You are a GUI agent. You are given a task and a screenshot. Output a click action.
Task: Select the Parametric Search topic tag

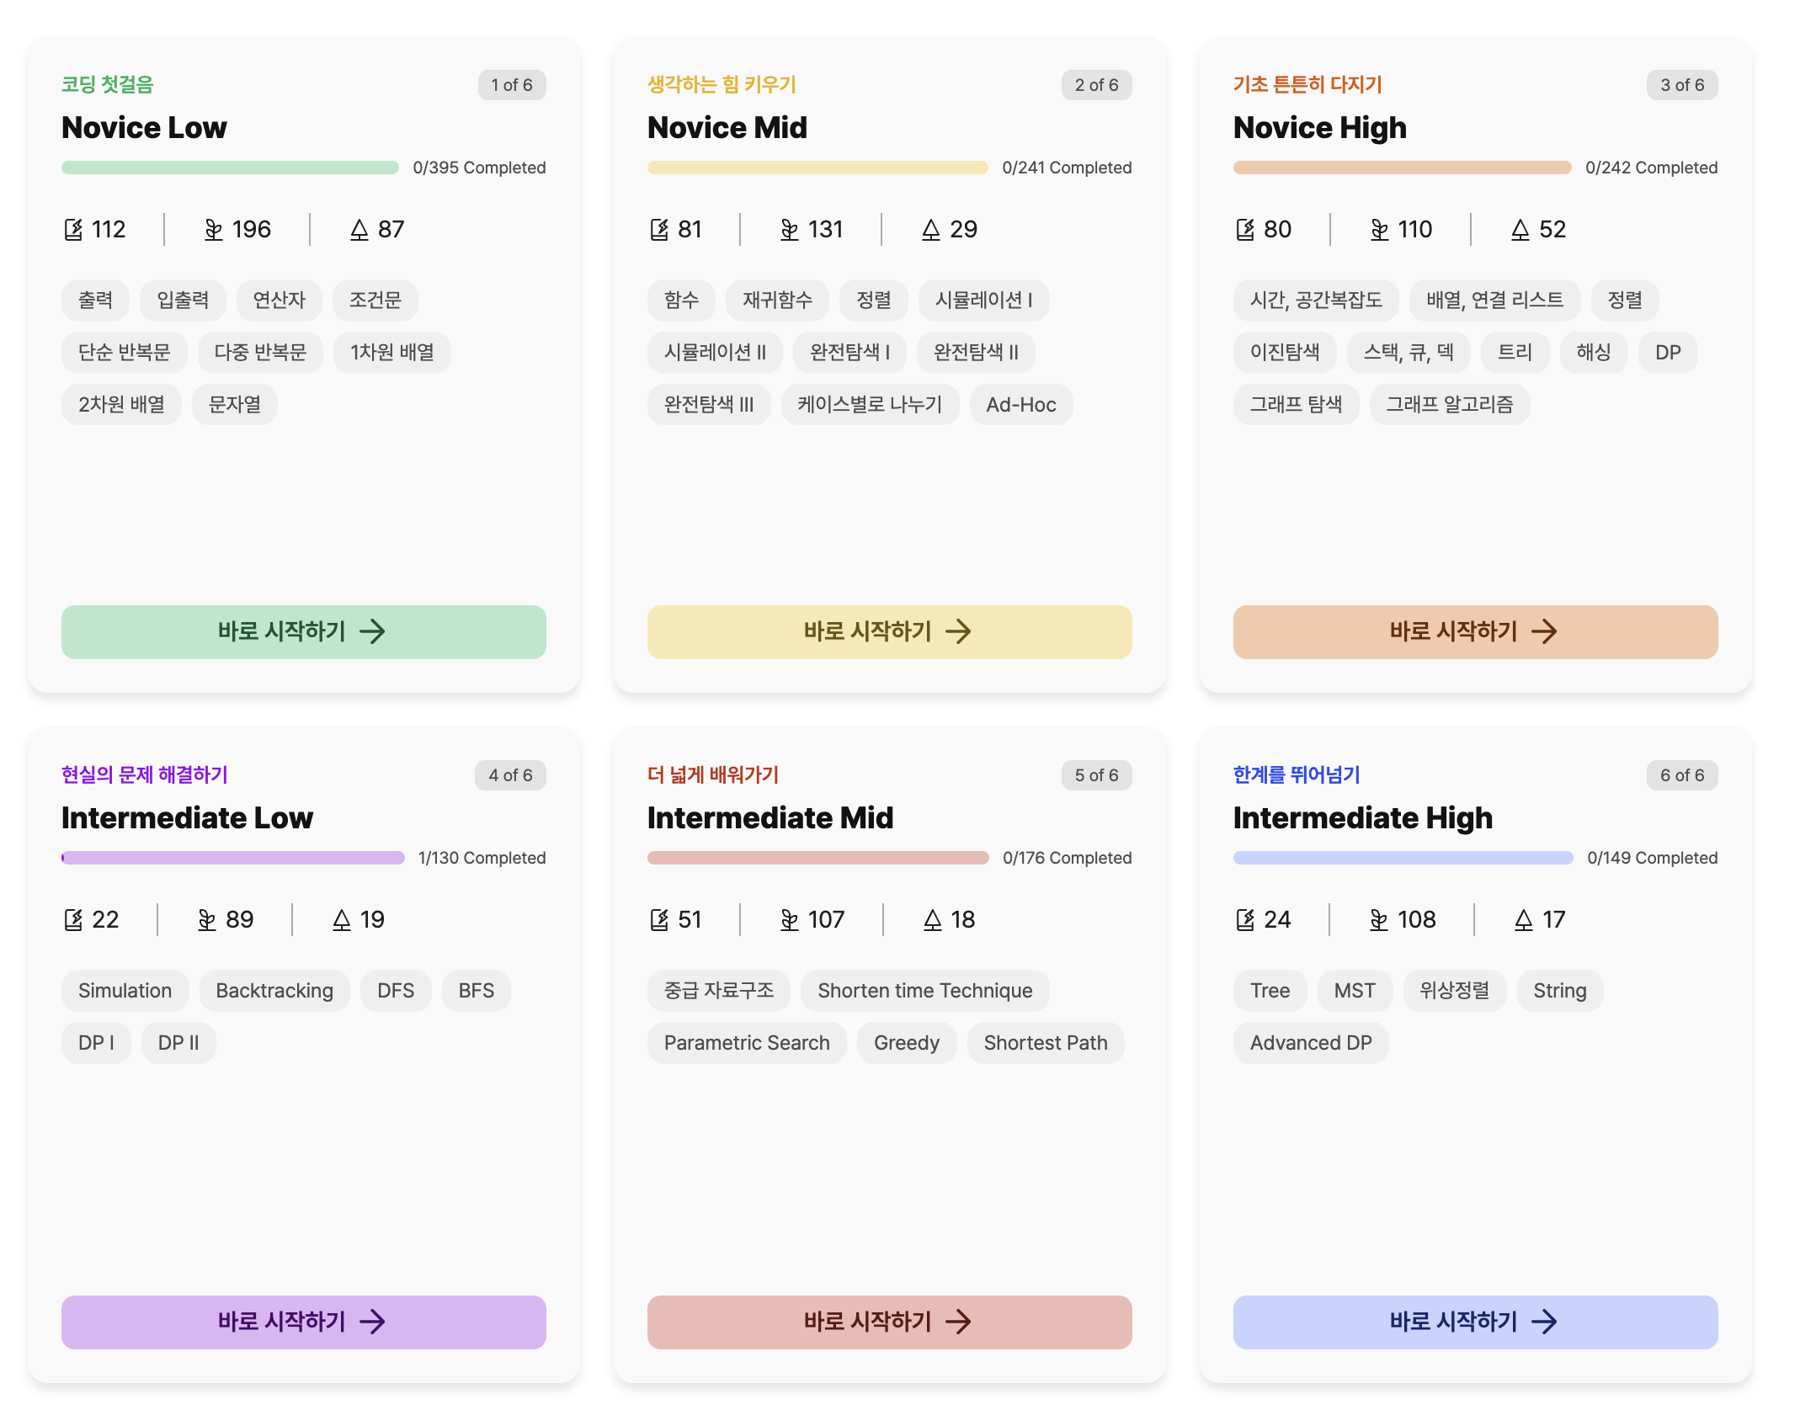pos(746,1043)
